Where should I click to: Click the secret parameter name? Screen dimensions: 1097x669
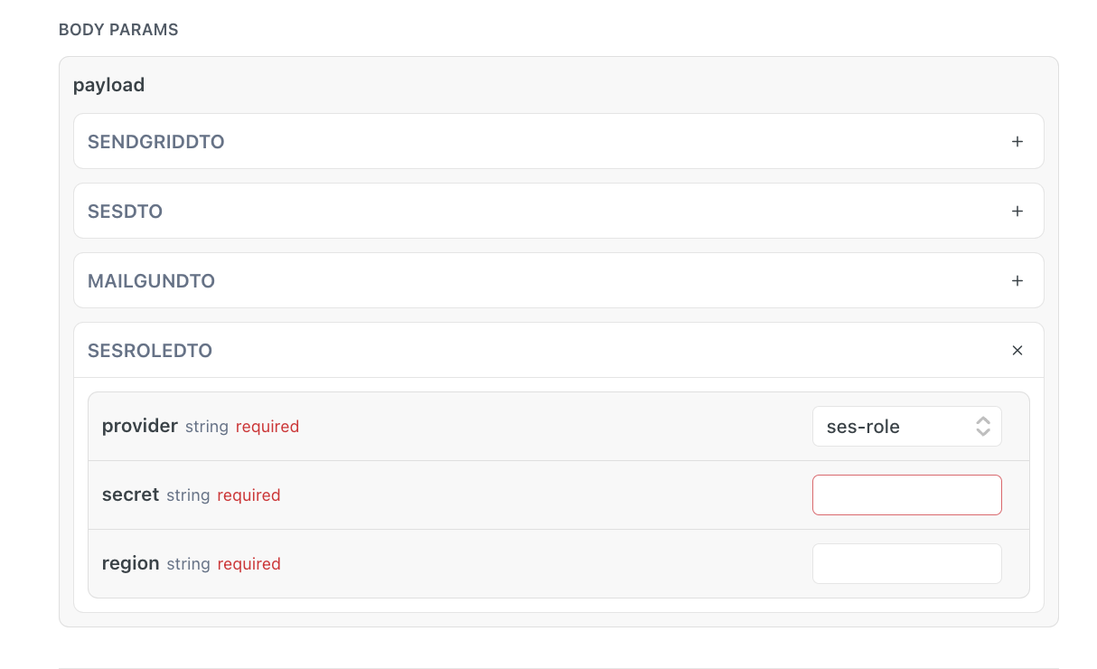coord(130,495)
